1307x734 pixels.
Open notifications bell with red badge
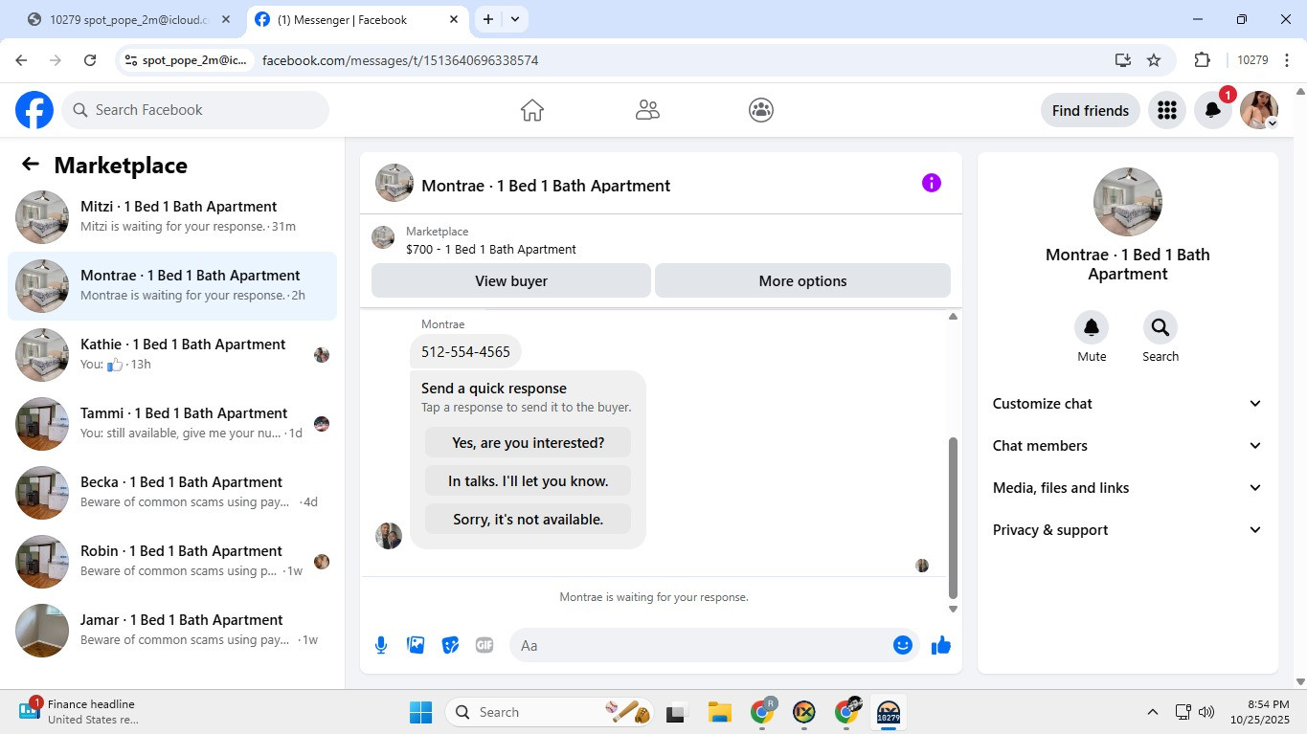coord(1212,110)
